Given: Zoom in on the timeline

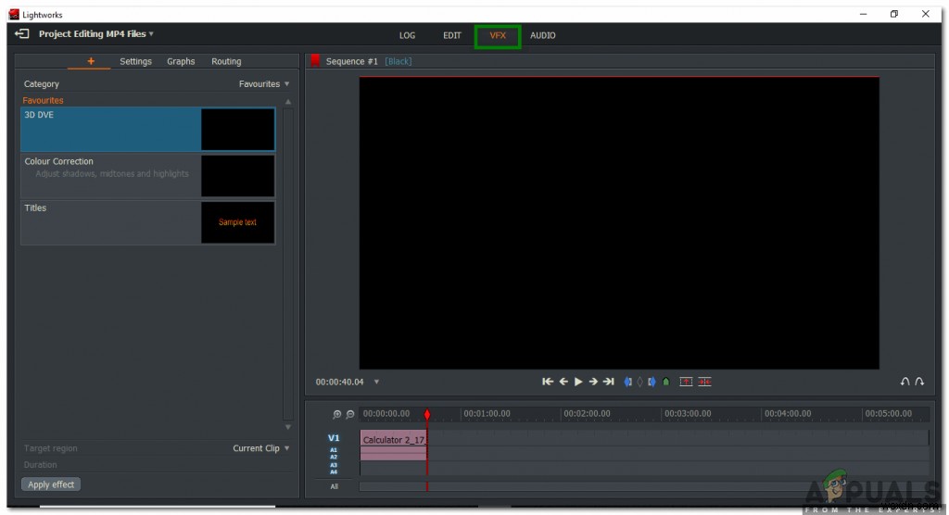Looking at the screenshot, I should (x=337, y=415).
